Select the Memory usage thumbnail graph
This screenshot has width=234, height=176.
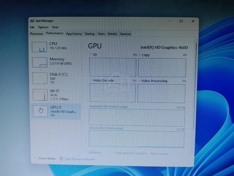40,62
